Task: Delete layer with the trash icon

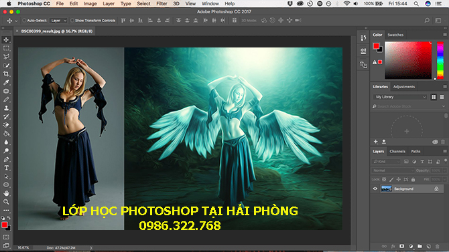Action: 437,246
